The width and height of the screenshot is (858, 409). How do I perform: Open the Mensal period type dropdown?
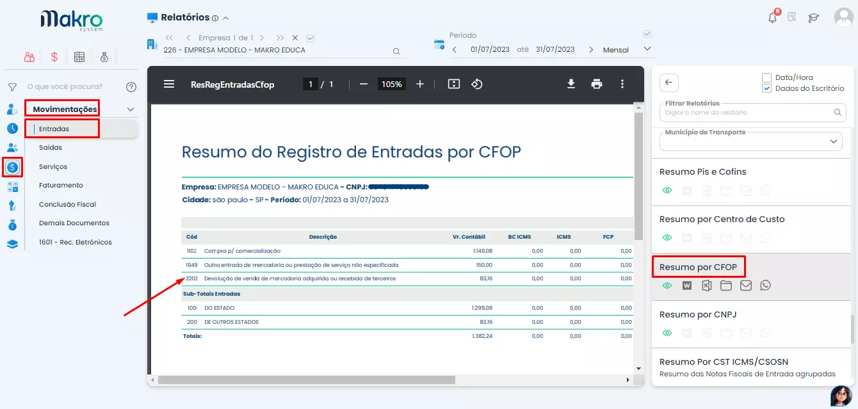647,49
